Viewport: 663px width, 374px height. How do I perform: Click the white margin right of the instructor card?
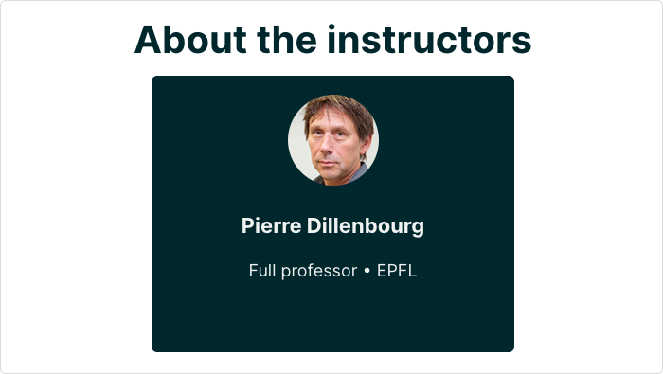tap(588, 213)
